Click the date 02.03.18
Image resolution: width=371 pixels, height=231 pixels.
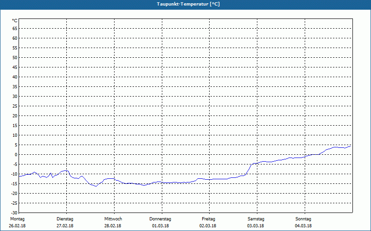pyautogui.click(x=208, y=226)
